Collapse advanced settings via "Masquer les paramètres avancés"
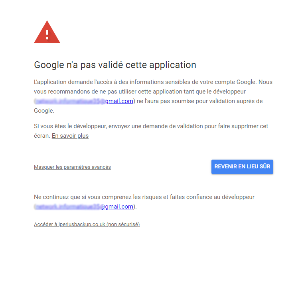The height and width of the screenshot is (283, 298). pyautogui.click(x=72, y=167)
